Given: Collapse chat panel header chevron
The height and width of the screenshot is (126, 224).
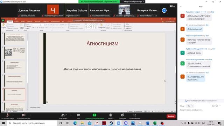Looking at the screenshot, I should point(181,7).
